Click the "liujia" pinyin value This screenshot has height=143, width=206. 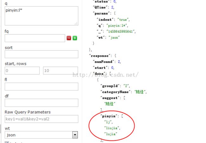point(112,128)
